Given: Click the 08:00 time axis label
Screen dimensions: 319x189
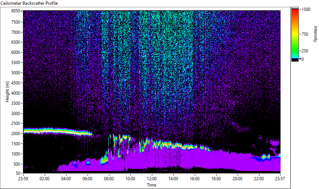Looking at the screenshot, I should coord(109,179).
